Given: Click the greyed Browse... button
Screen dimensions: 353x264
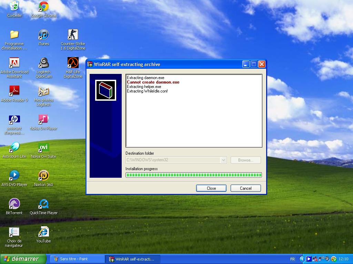Looking at the screenshot, I should 245,160.
